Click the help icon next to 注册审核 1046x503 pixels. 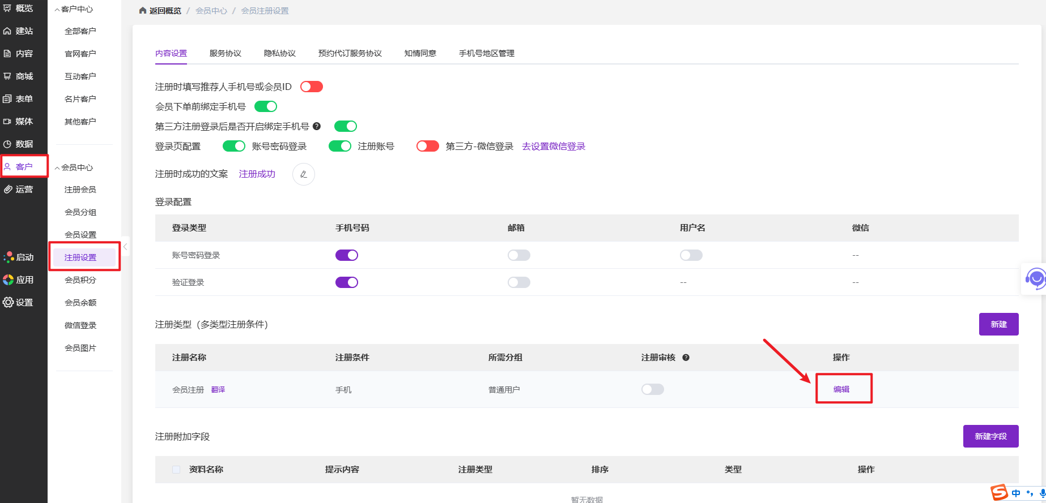686,358
